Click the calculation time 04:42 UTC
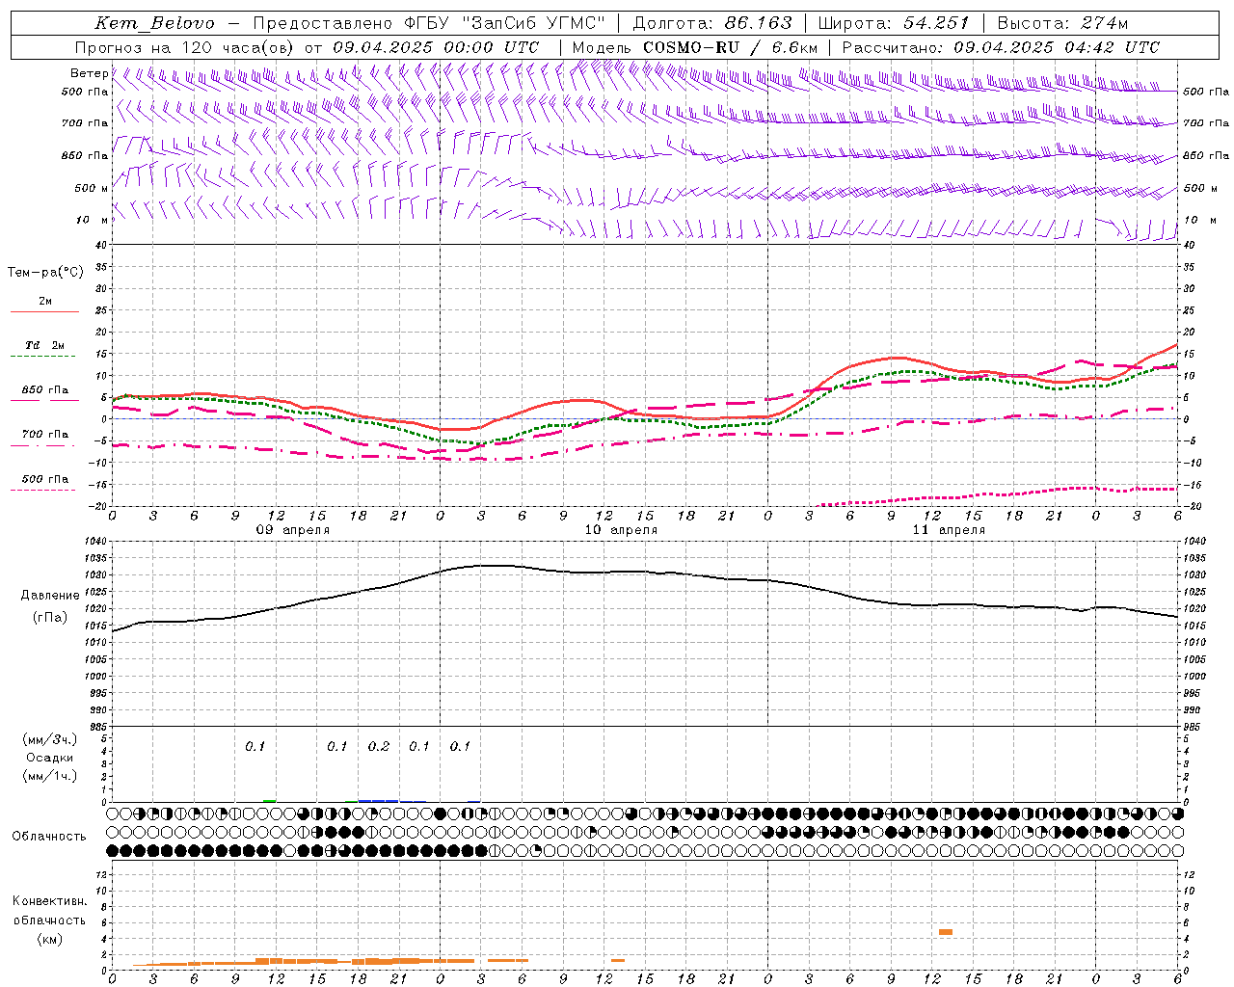The height and width of the screenshot is (987, 1234). tap(1112, 47)
